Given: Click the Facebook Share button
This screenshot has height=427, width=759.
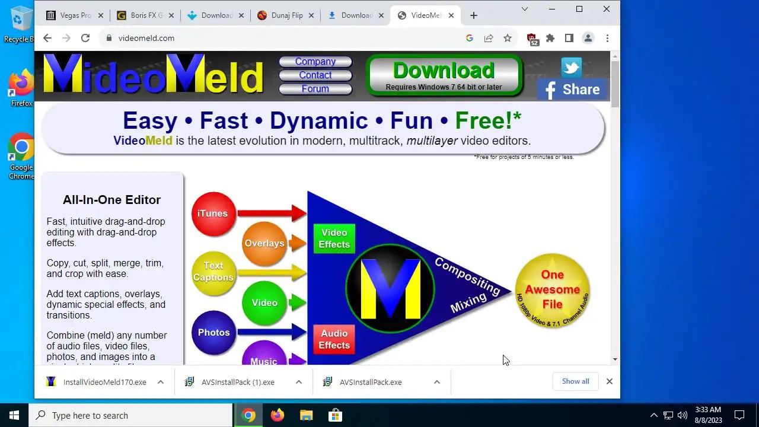Looking at the screenshot, I should (x=573, y=90).
